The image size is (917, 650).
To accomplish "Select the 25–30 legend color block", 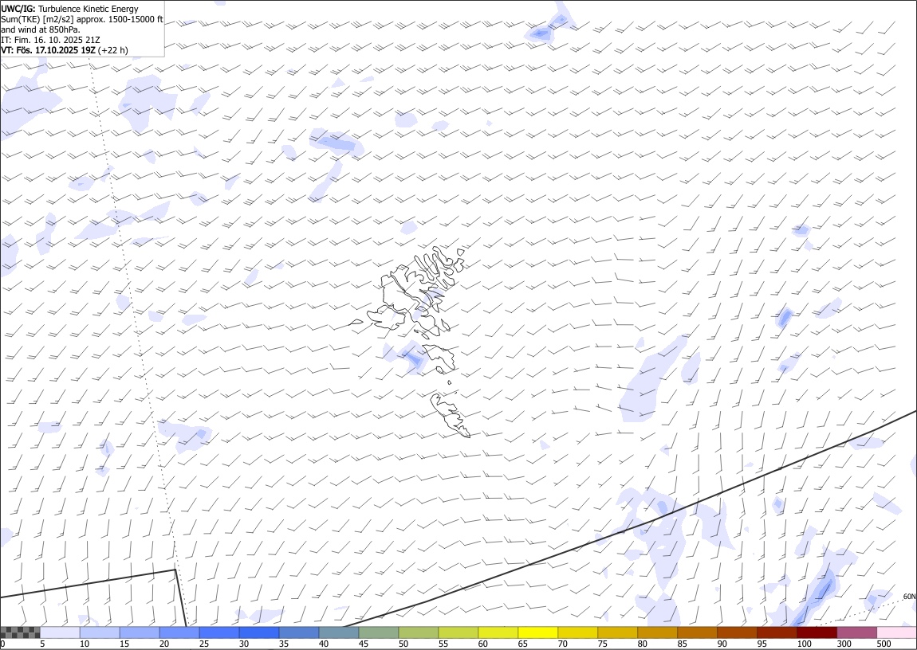I will coord(219,632).
